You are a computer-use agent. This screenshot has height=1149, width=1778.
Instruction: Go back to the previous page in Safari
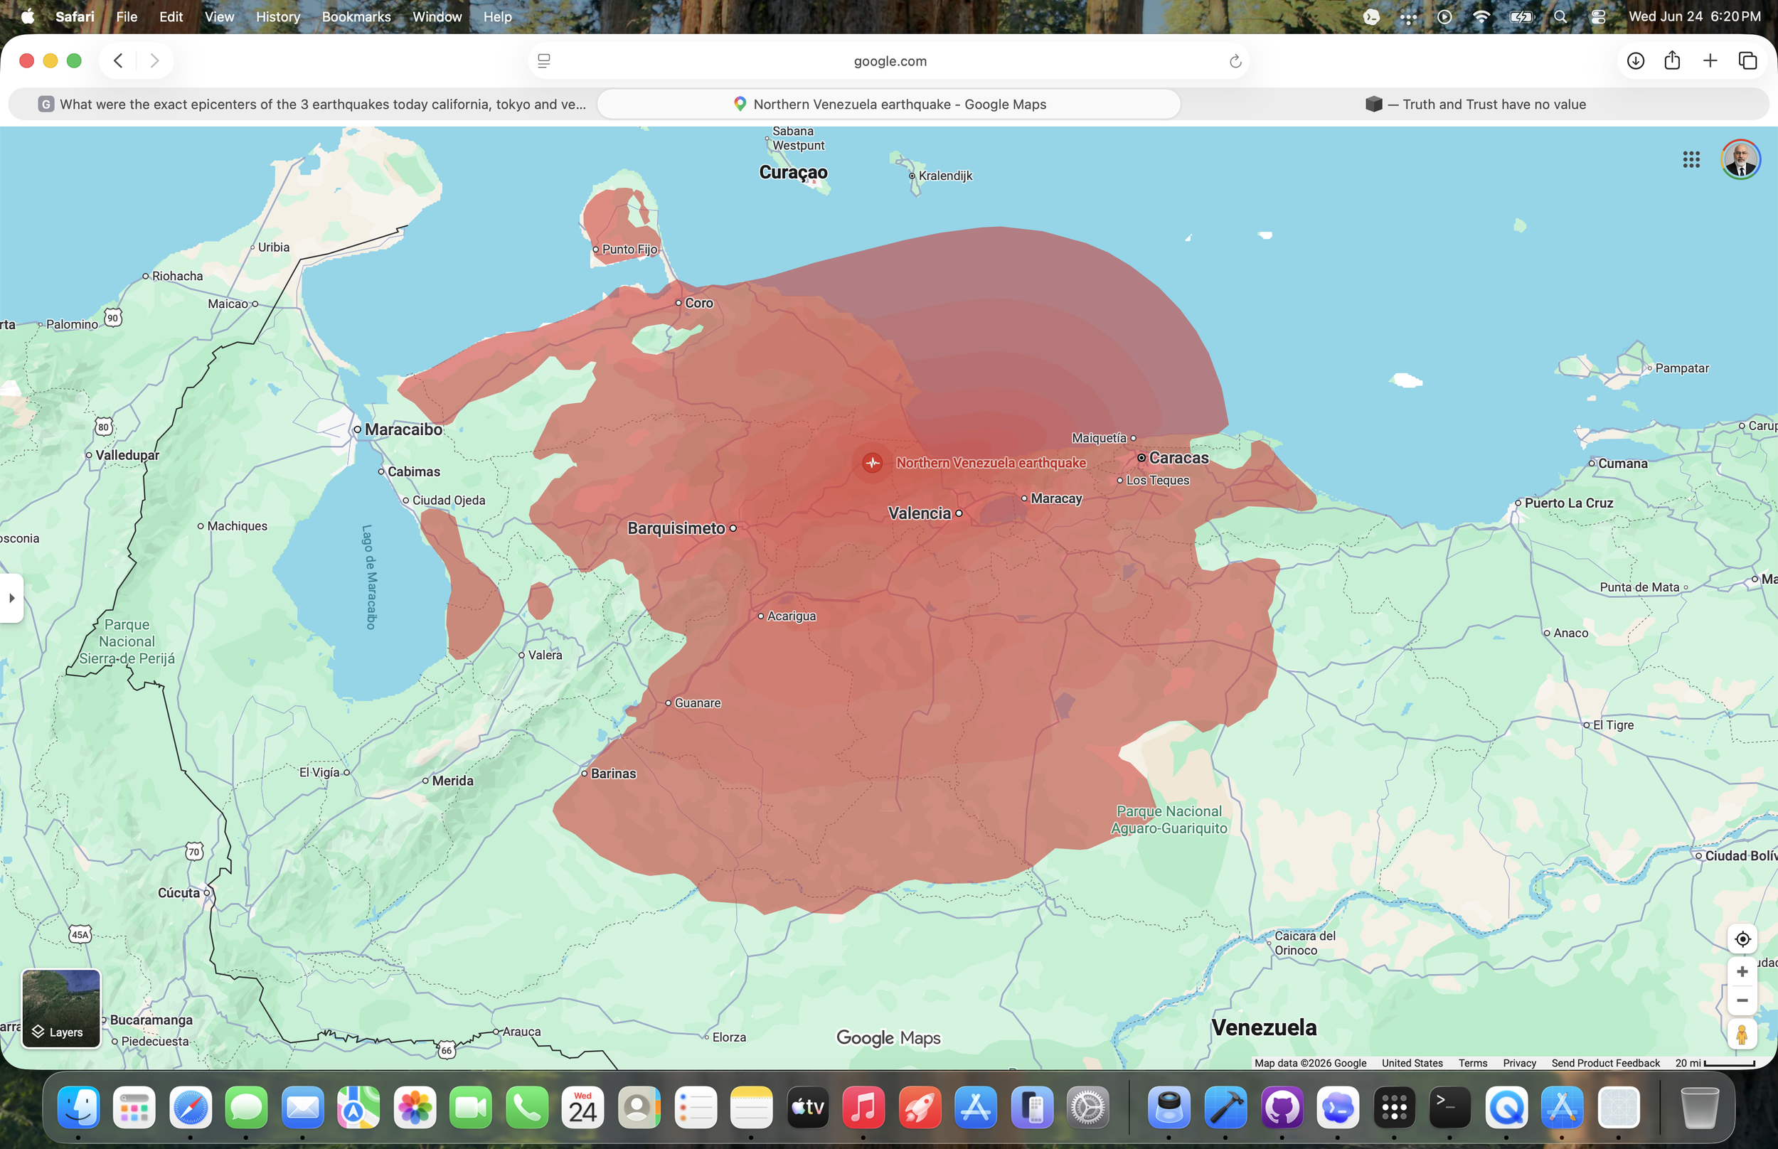point(118,60)
